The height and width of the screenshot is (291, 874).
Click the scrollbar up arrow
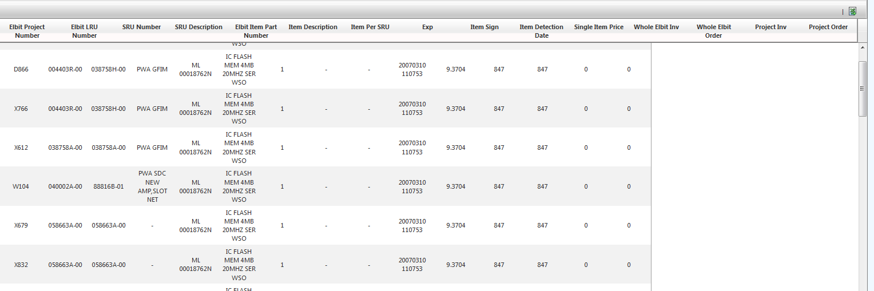coord(863,46)
